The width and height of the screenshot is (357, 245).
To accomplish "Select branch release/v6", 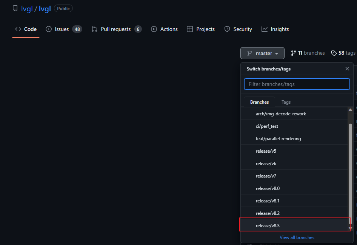I will [x=294, y=164].
